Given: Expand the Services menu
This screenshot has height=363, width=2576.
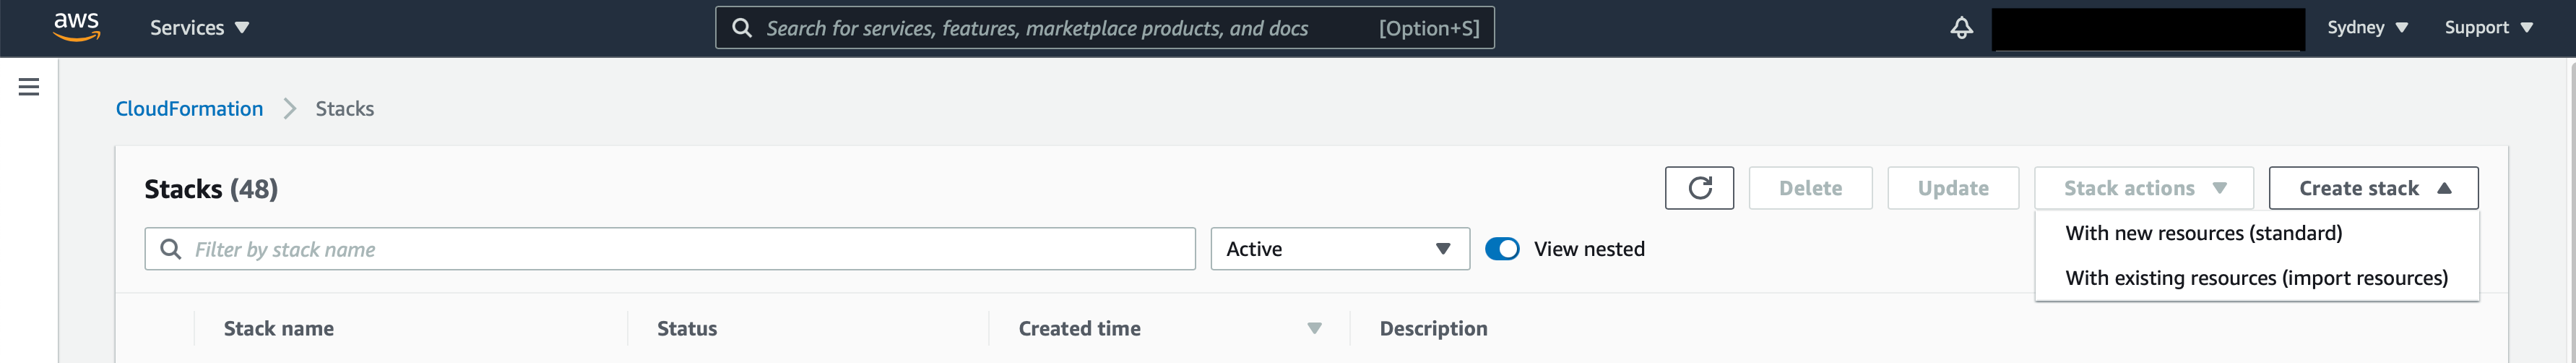Looking at the screenshot, I should point(199,28).
